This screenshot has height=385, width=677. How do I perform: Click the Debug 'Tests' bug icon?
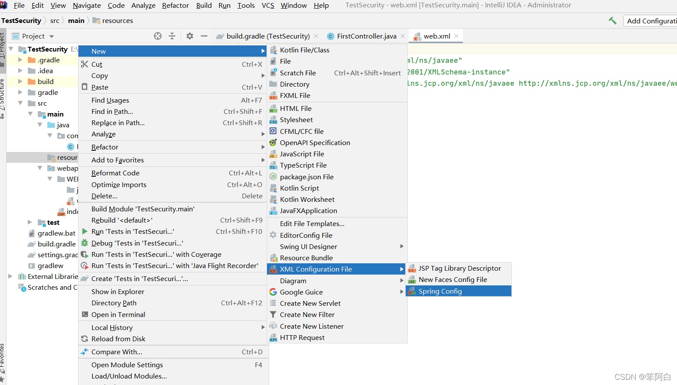[85, 243]
